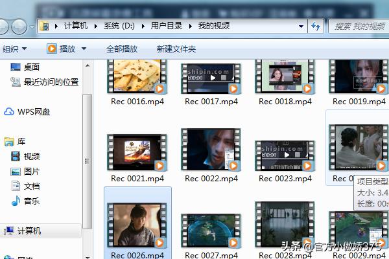
Task: Select the Rec 0017.mp4 video thumbnail
Action: (x=211, y=79)
